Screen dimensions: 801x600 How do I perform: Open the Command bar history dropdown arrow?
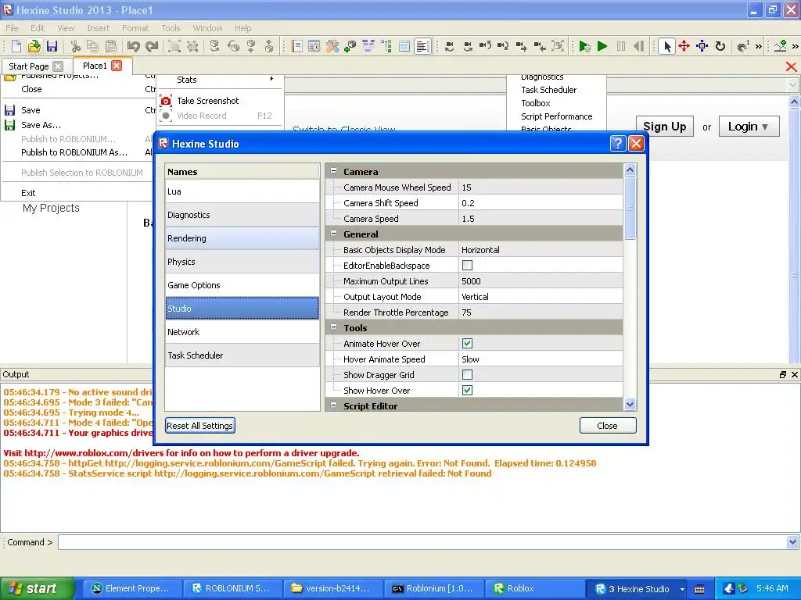point(793,542)
